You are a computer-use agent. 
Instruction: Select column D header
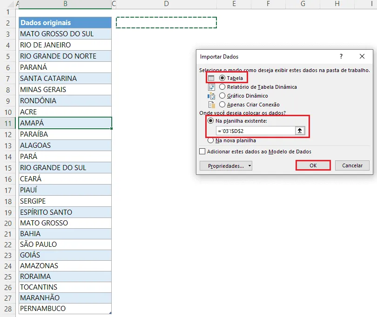click(x=166, y=4)
